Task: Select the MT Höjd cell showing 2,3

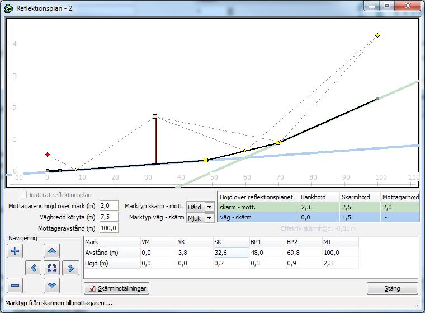Action: pyautogui.click(x=340, y=263)
